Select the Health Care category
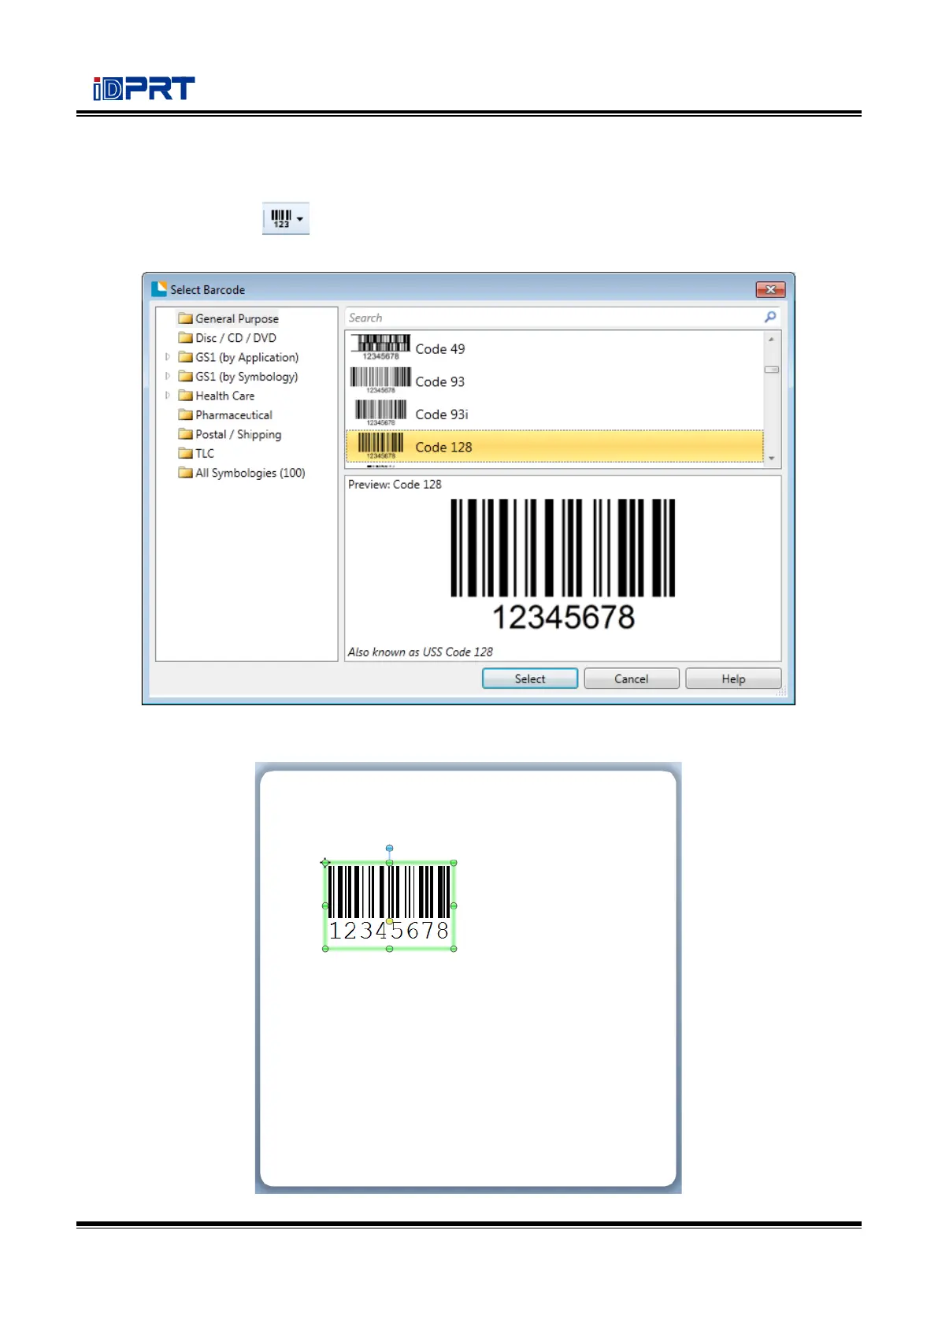This screenshot has height=1327, width=938. click(217, 396)
